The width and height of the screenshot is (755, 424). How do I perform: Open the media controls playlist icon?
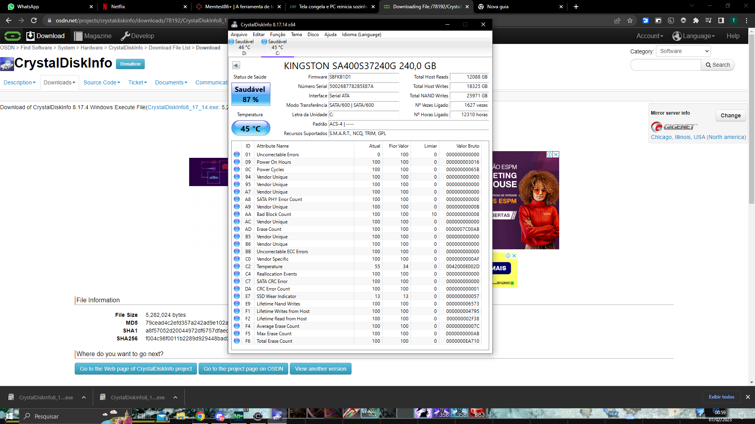(x=709, y=20)
